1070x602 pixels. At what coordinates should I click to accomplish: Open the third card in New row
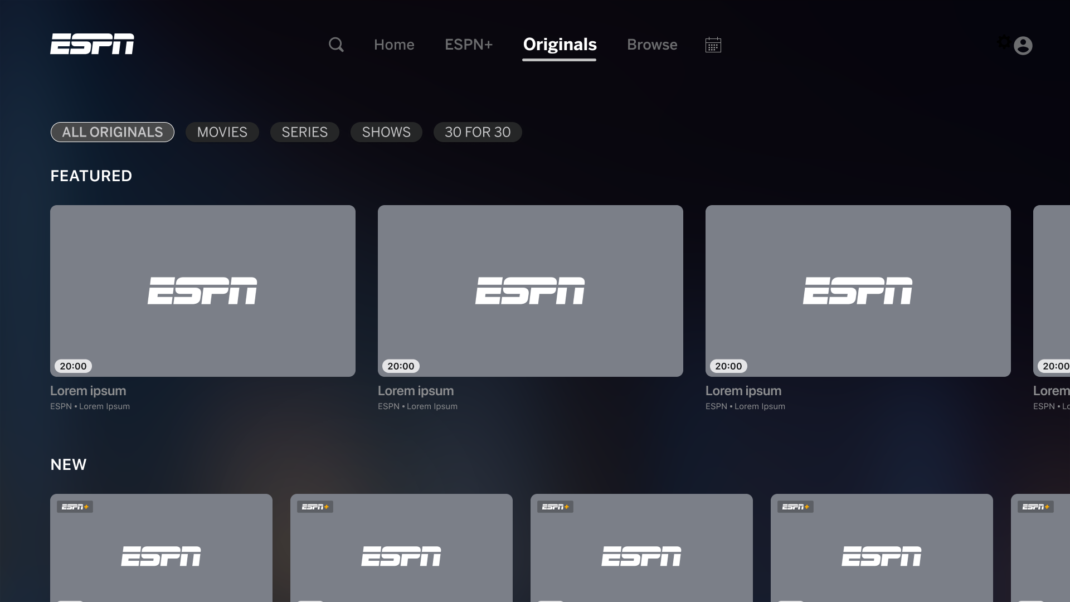(641, 548)
